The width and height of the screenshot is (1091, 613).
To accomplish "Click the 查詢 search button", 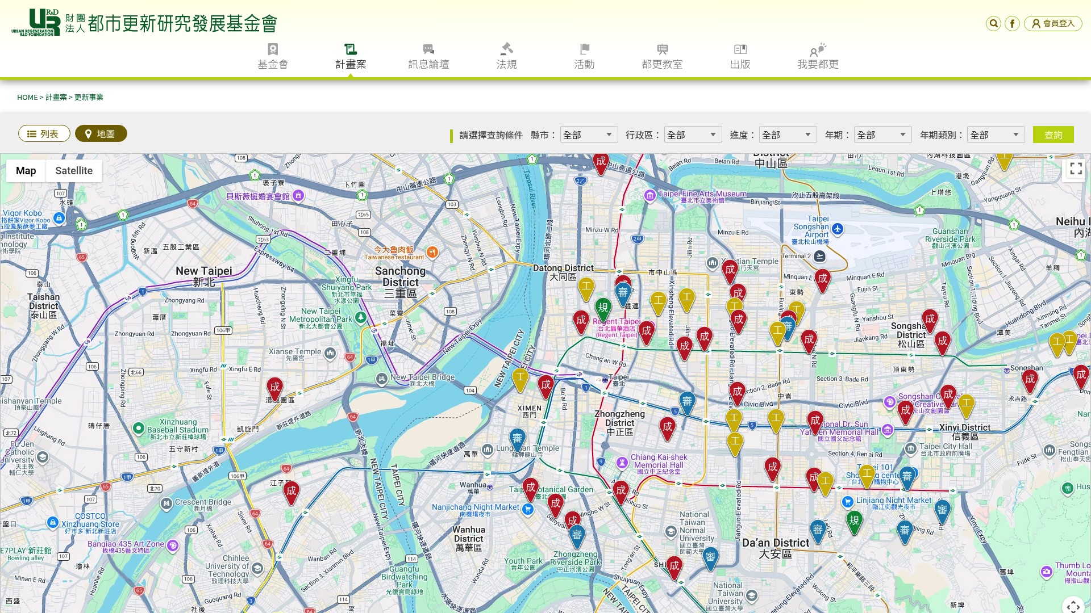I will [x=1053, y=135].
